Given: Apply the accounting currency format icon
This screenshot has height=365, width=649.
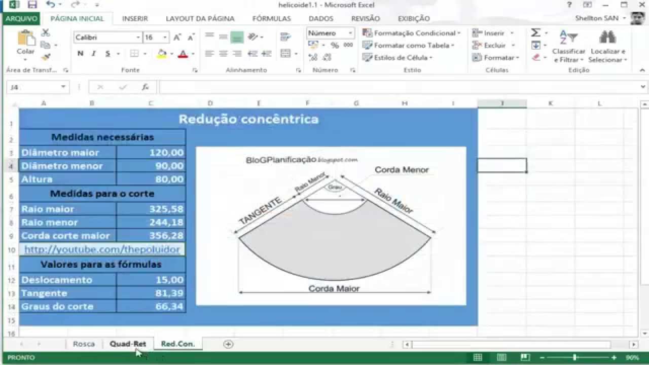Looking at the screenshot, I should pos(313,45).
